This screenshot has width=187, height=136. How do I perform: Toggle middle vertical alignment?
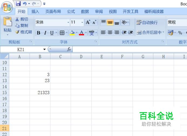110,22
